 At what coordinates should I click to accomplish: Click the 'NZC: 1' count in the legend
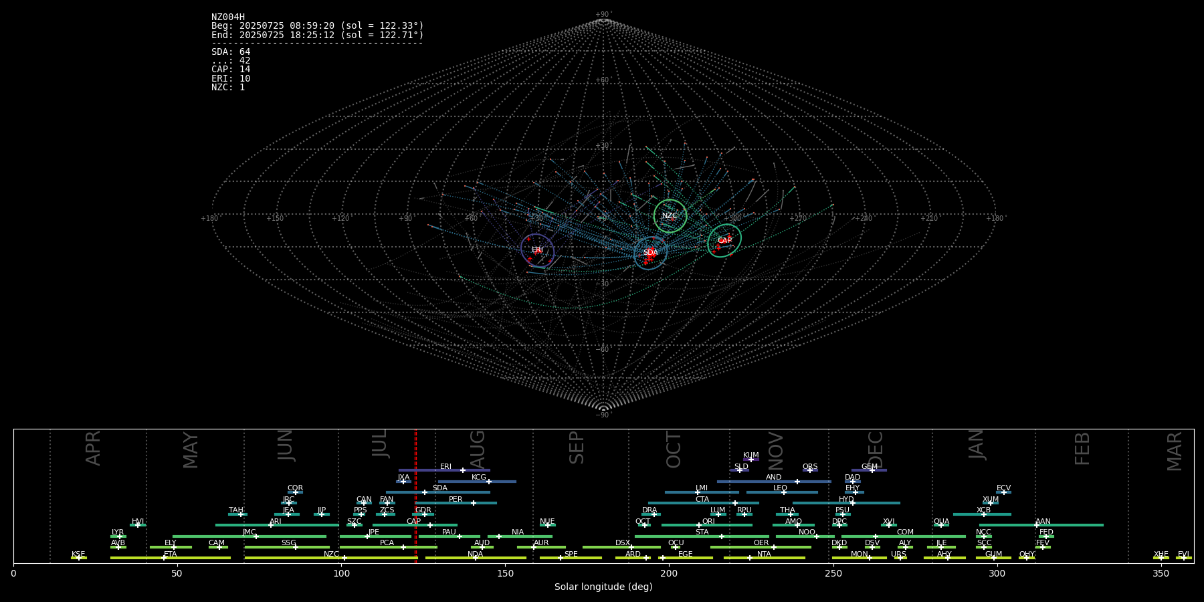(x=228, y=88)
